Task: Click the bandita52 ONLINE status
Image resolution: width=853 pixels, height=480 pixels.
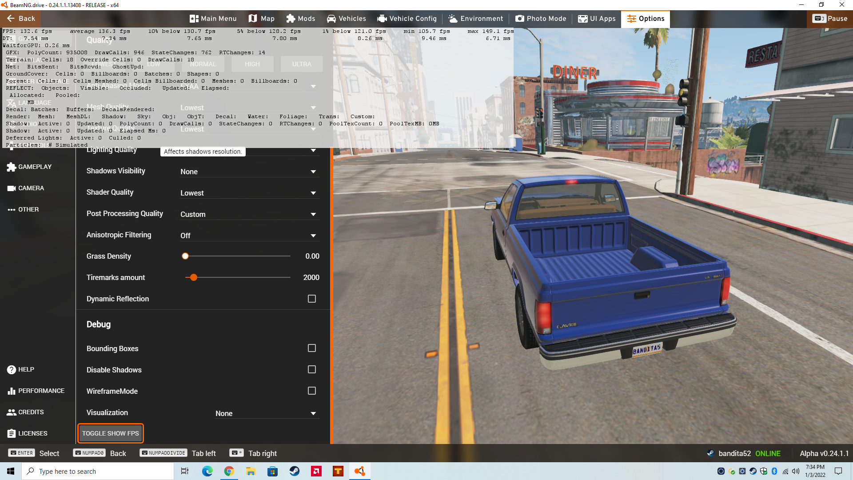Action: (x=744, y=453)
